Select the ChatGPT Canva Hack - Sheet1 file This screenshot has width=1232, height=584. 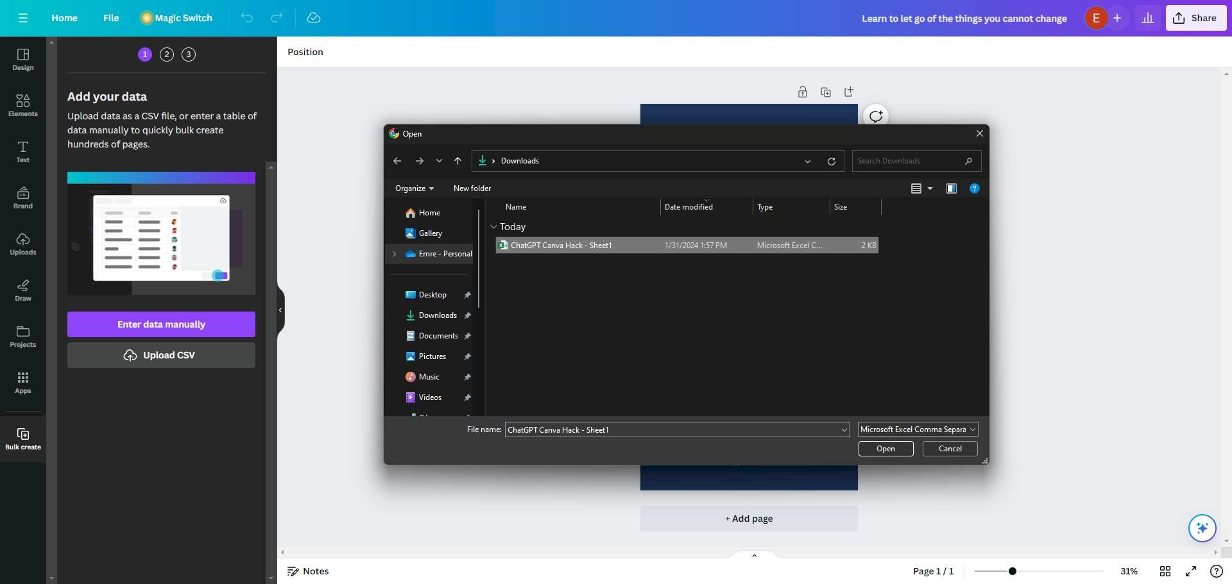pyautogui.click(x=687, y=246)
